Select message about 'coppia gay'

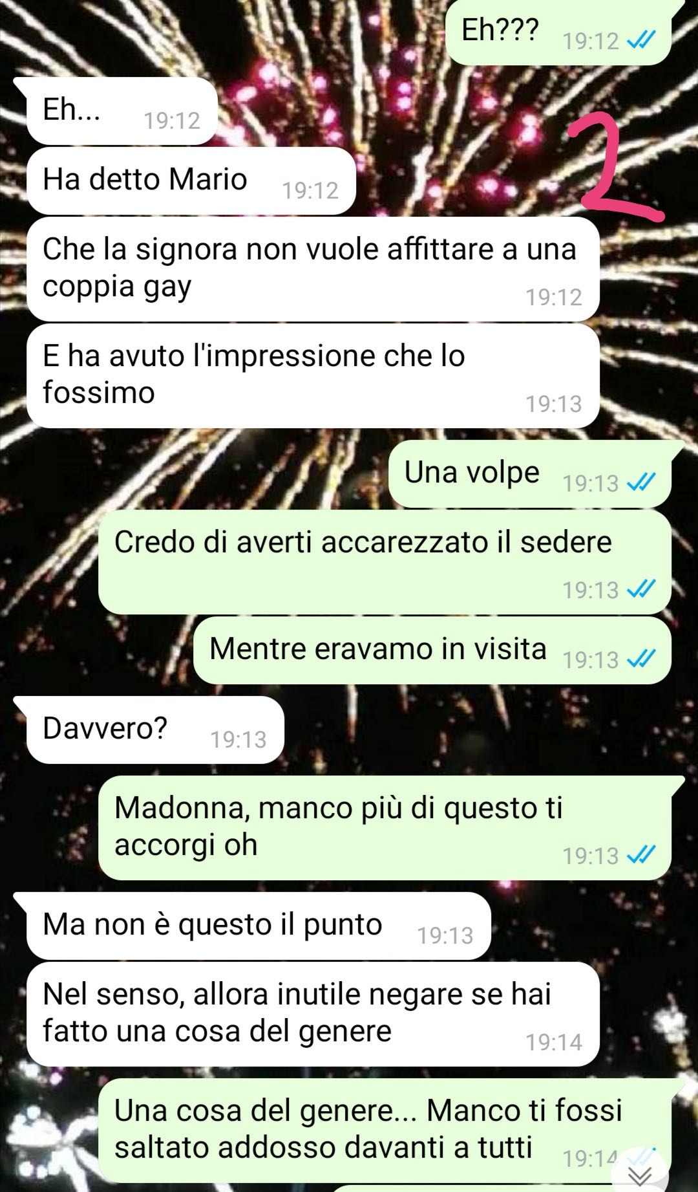tap(313, 269)
